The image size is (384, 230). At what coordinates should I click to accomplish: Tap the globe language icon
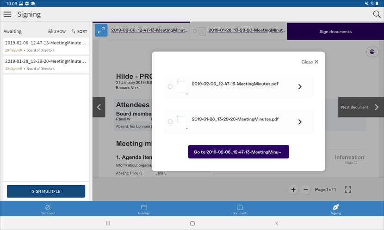click(x=372, y=52)
